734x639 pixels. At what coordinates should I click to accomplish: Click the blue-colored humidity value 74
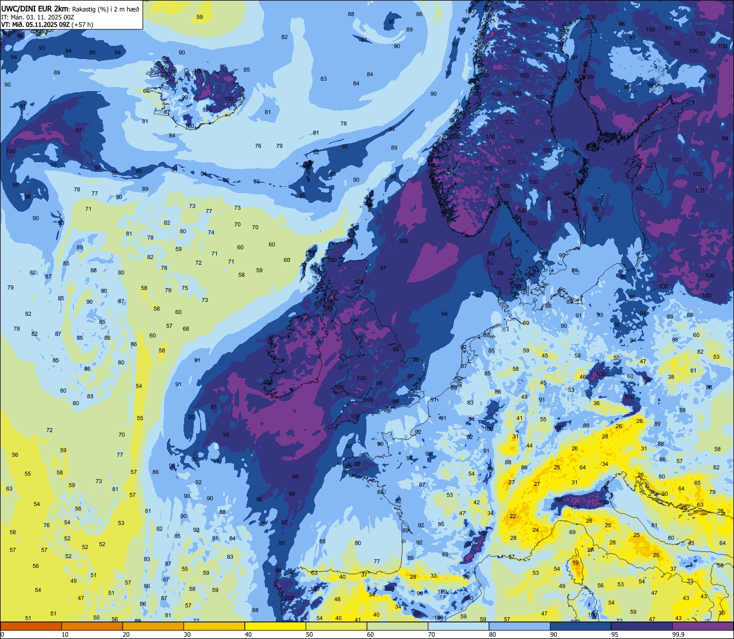pos(211,233)
